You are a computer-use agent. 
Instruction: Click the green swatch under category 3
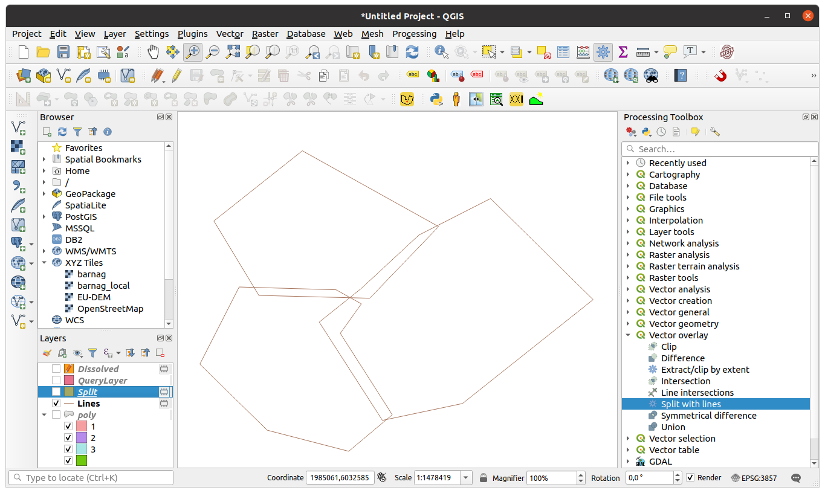[82, 461]
